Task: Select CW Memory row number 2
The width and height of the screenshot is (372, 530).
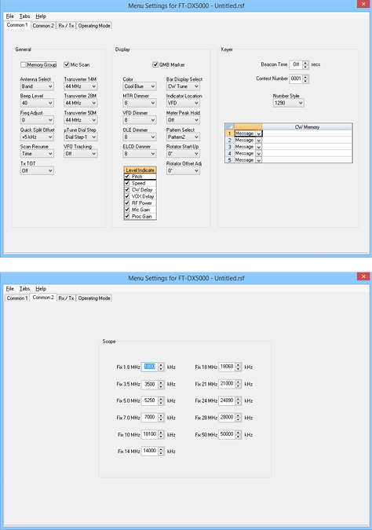Action: click(x=229, y=140)
